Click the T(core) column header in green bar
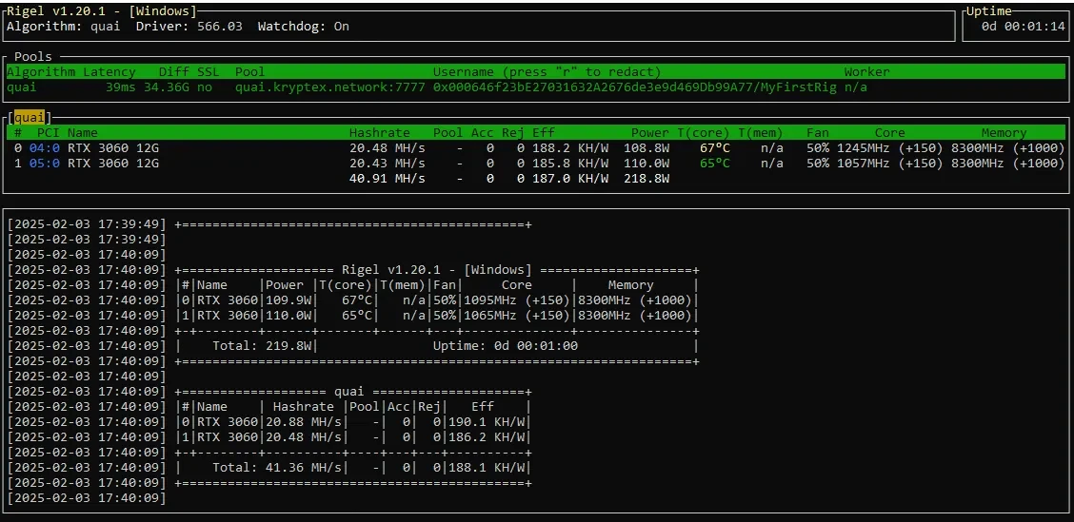Screen dimensions: 1074x522 pyautogui.click(x=703, y=133)
